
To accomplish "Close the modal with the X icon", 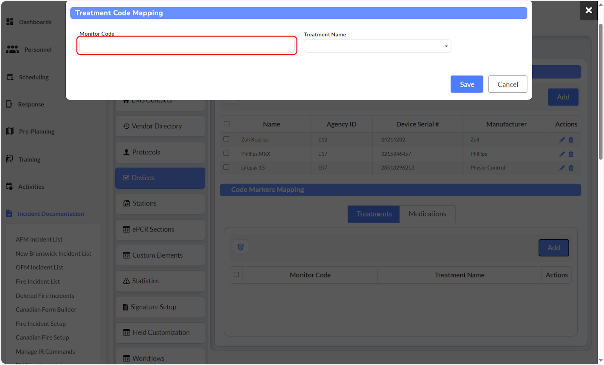I will 589,10.
